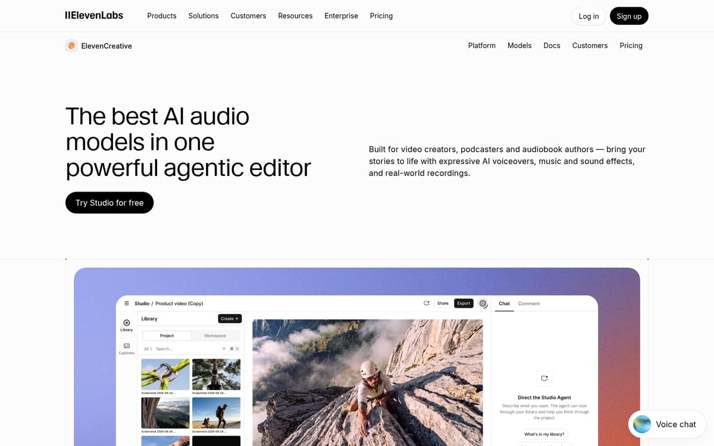Open hamburger menu in Studio preview

[x=126, y=303]
